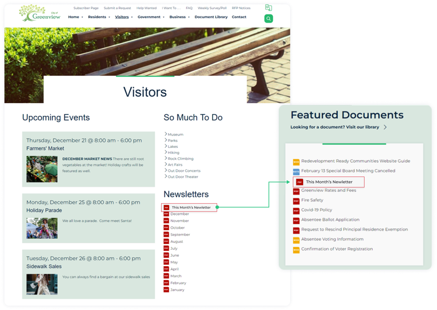The width and height of the screenshot is (437, 310).
Task: Click the translate icon in the header
Action: pyautogui.click(x=268, y=8)
